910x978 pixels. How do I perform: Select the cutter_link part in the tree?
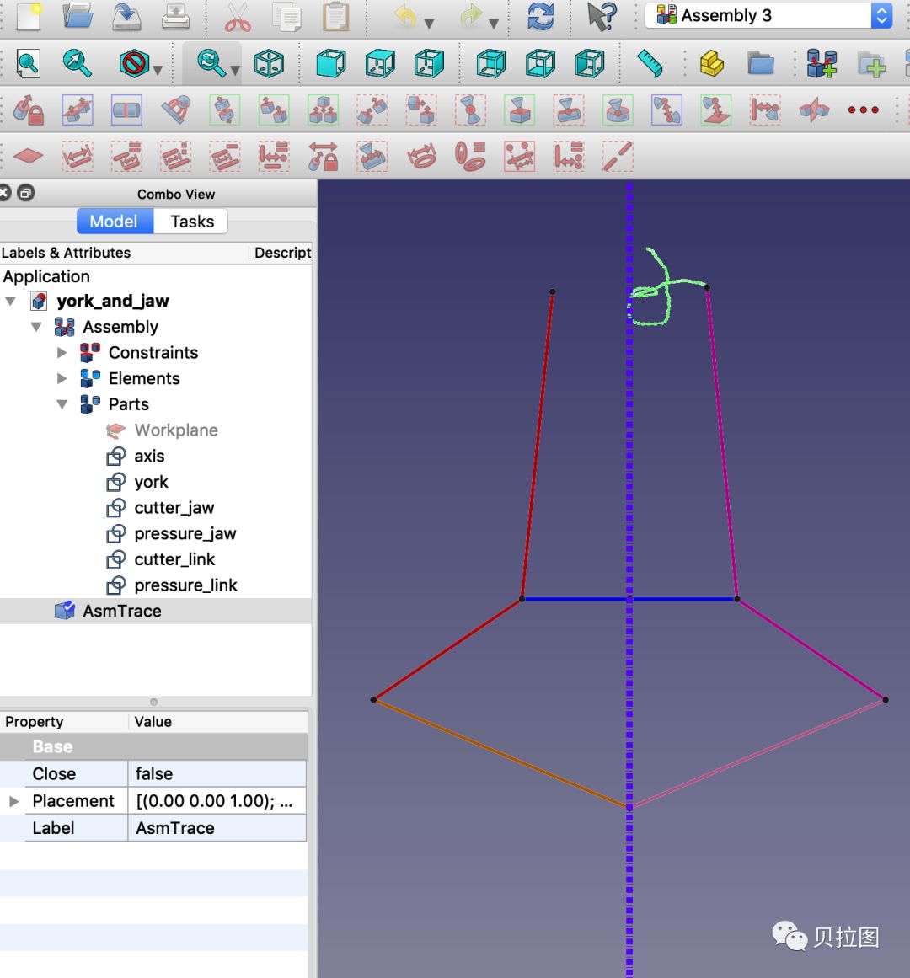pos(174,559)
